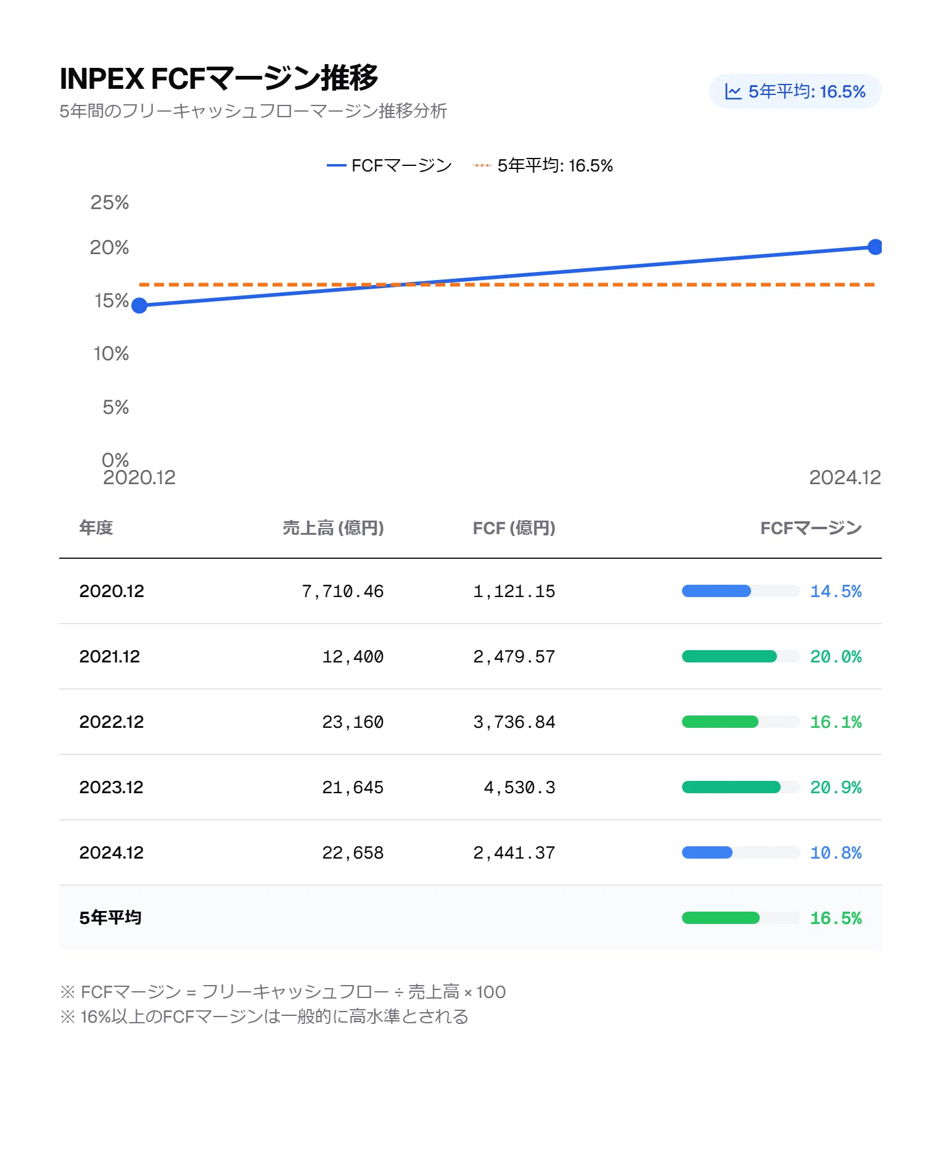Click the 10% y-axis label

111,353
